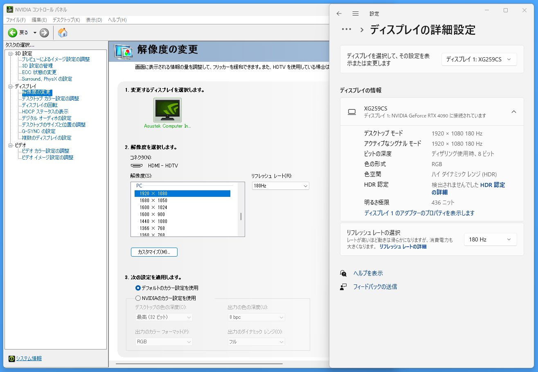
Task: Click the ヘルプを表示 help icon
Action: [x=343, y=273]
